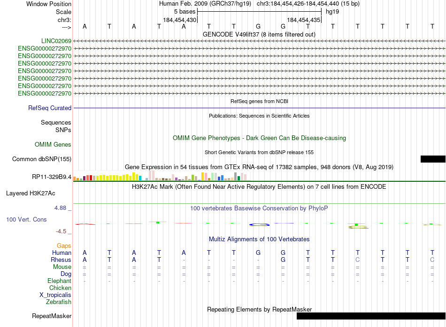Click the X_tropicalis alignment row label

55,295
